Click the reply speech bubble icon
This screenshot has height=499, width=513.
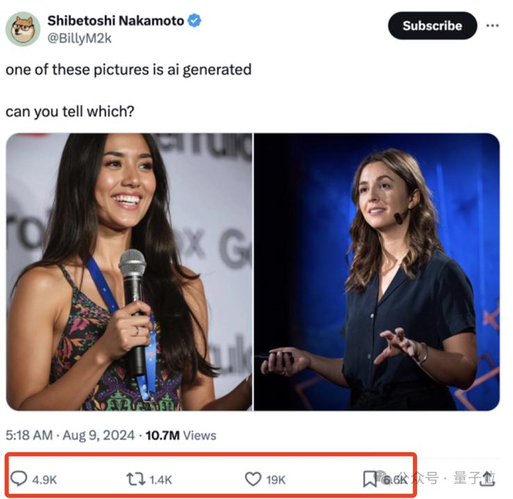click(19, 479)
